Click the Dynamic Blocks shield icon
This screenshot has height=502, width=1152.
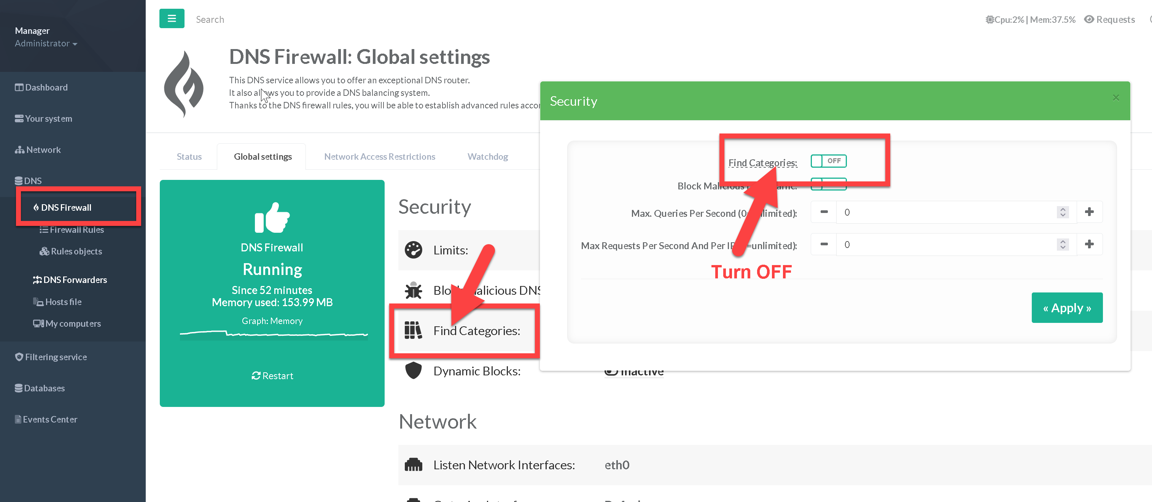point(413,370)
